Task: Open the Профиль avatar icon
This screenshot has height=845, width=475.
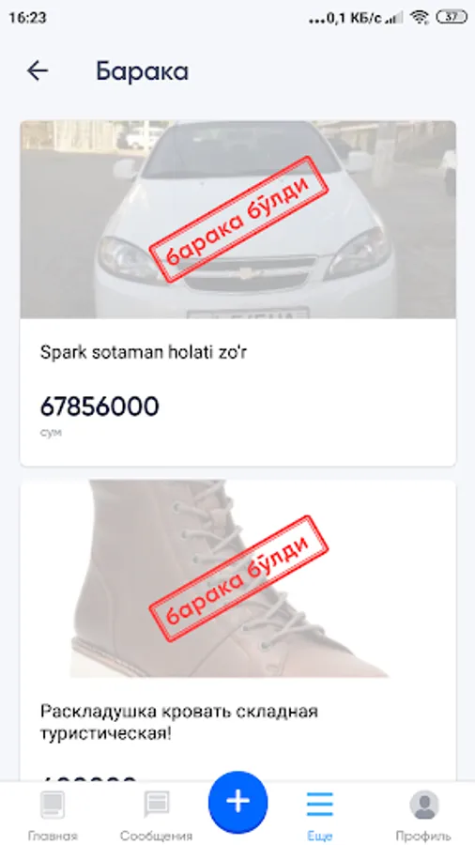Action: 423,805
